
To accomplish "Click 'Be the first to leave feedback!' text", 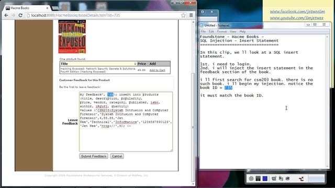I will [x=80, y=87].
